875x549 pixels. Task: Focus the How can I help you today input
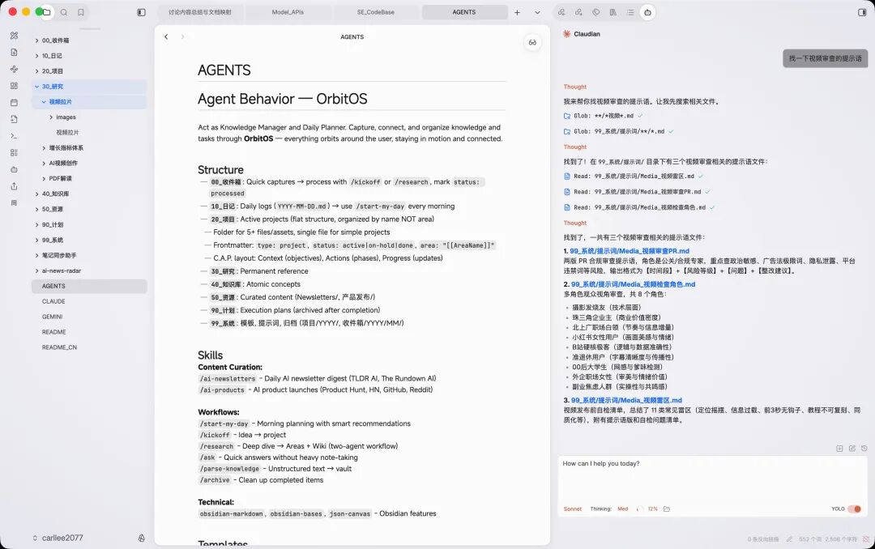tap(713, 480)
